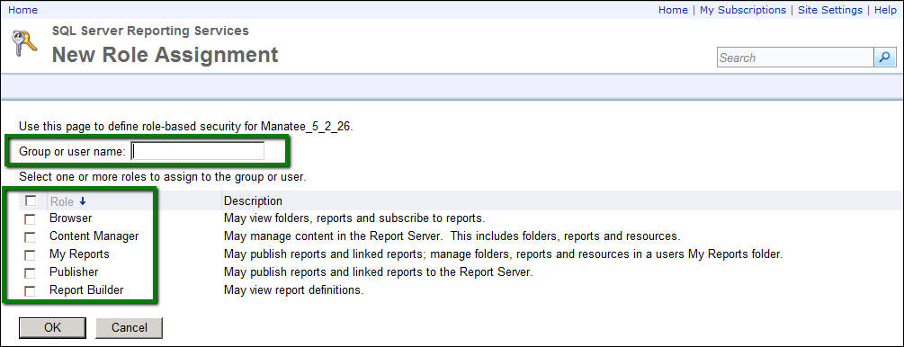This screenshot has height=347, width=904.
Task: Select the Report Builder role checkbox
Action: 30,291
